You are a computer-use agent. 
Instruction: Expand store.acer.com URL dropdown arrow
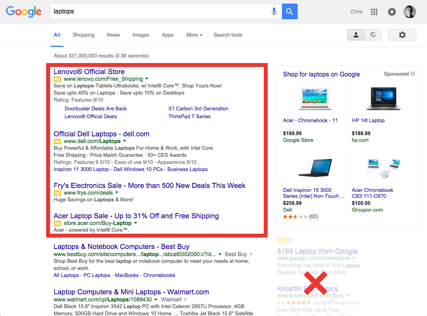136,223
